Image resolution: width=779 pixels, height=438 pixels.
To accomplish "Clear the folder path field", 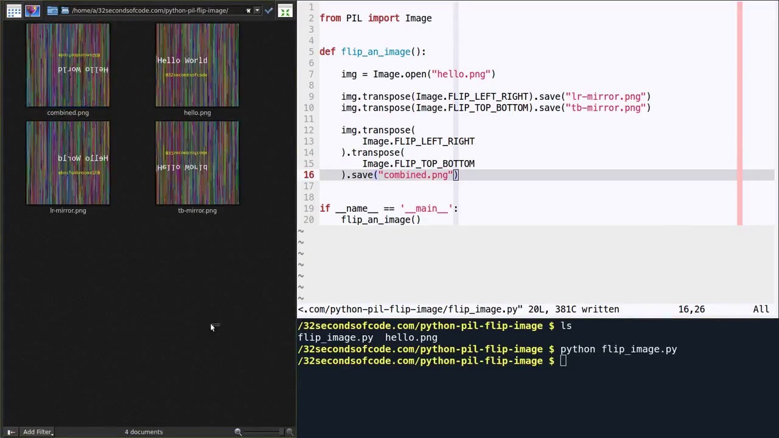I will coord(248,10).
